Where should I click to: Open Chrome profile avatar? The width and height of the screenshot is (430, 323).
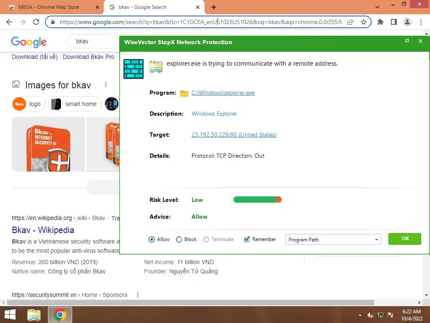pos(407,22)
